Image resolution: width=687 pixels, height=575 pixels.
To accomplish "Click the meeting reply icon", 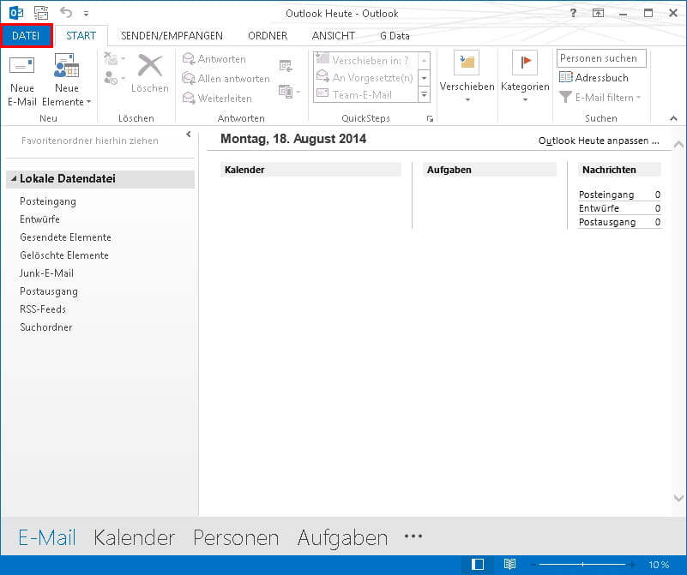I will (286, 66).
